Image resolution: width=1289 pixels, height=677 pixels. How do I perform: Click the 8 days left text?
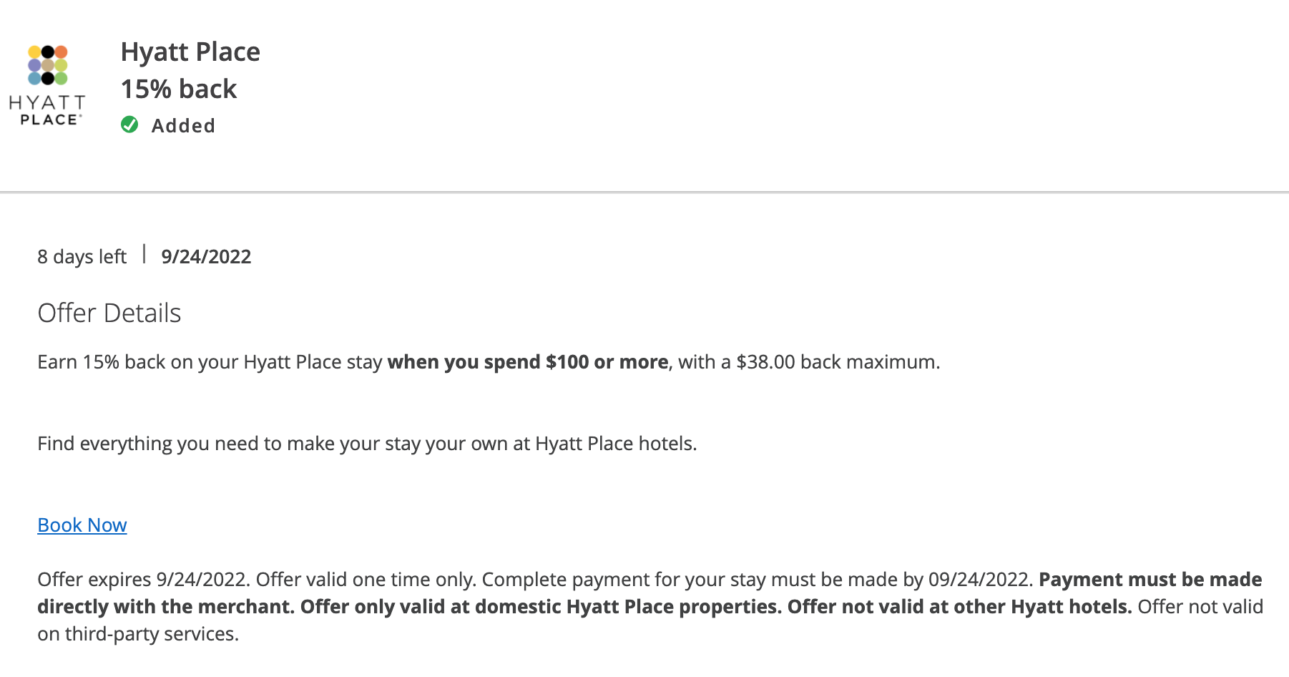click(82, 257)
